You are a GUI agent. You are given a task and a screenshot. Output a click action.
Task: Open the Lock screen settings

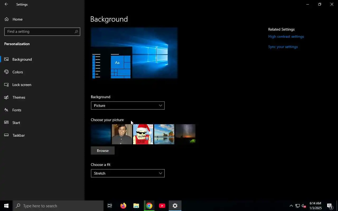42,85
